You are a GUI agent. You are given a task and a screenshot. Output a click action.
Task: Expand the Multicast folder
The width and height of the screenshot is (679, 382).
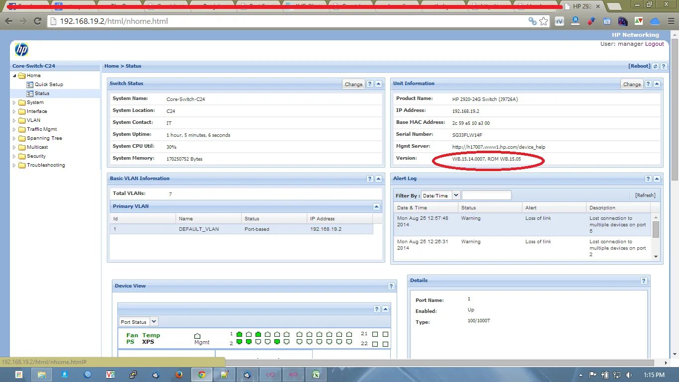[x=14, y=147]
